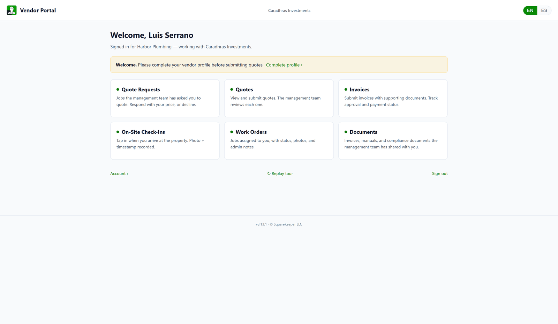Open the Quote Requests card

[x=165, y=98]
